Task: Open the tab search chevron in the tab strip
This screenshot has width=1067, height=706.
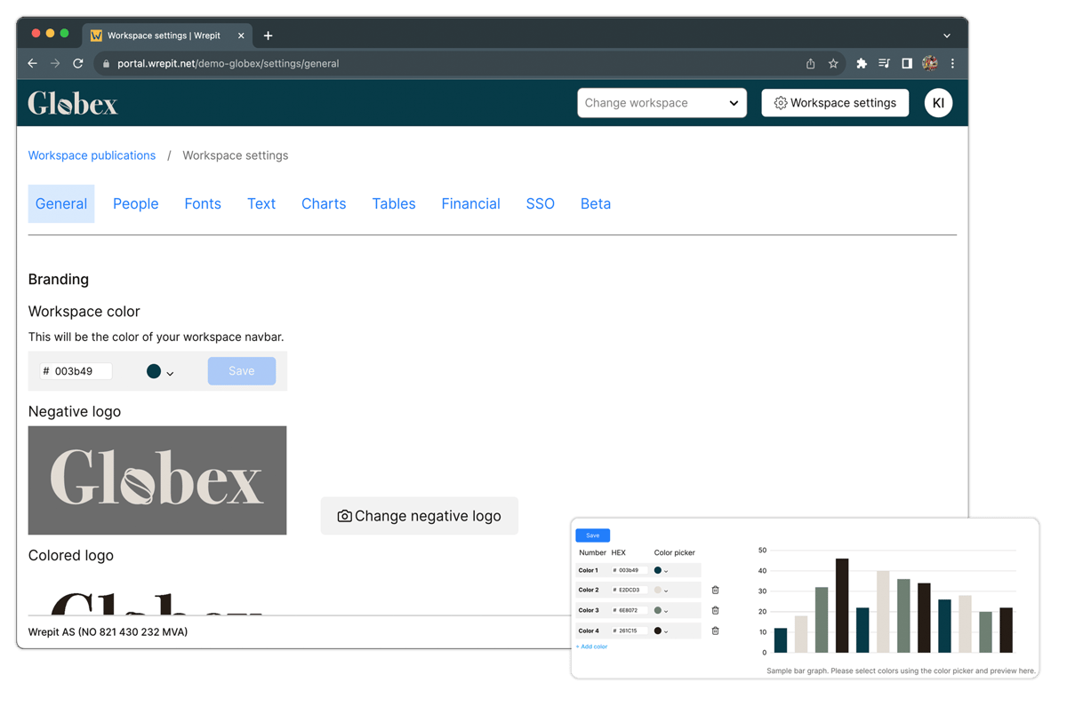Action: point(947,36)
